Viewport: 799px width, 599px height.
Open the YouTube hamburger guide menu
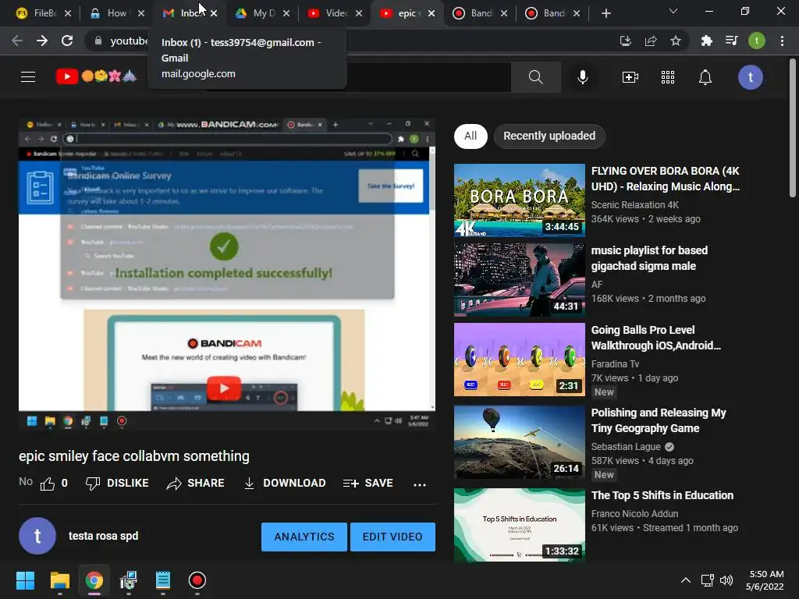pos(28,77)
